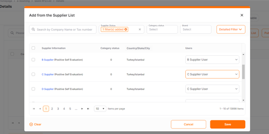Viewport: 269px width, 134px height.
Task: Click the search magnifier icon in the dialog
Action: click(33, 29)
